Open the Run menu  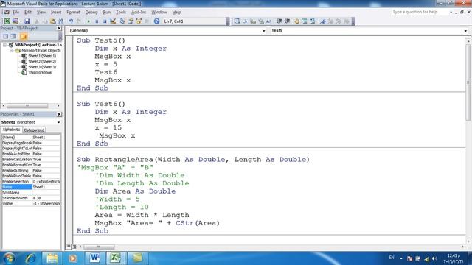[x=106, y=12]
